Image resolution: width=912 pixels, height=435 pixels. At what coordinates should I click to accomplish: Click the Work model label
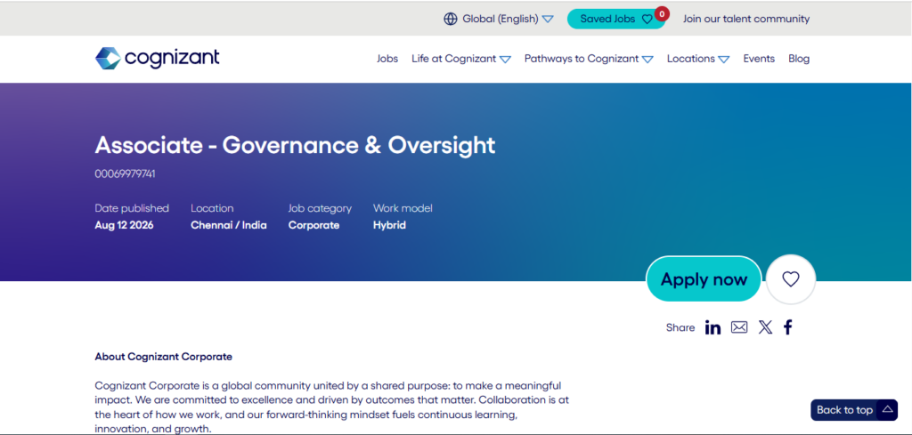click(403, 208)
